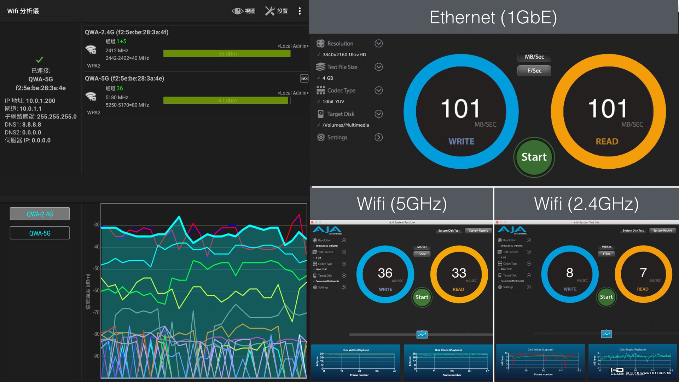This screenshot has width=679, height=382.
Task: Start the Ethernet disk test
Action: click(x=534, y=157)
